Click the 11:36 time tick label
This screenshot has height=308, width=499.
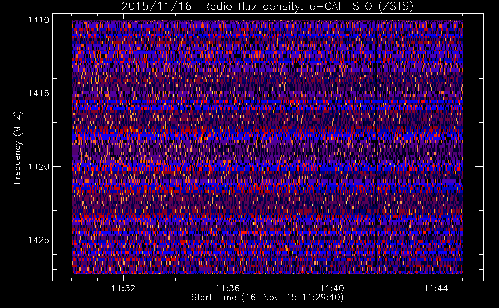(228, 289)
